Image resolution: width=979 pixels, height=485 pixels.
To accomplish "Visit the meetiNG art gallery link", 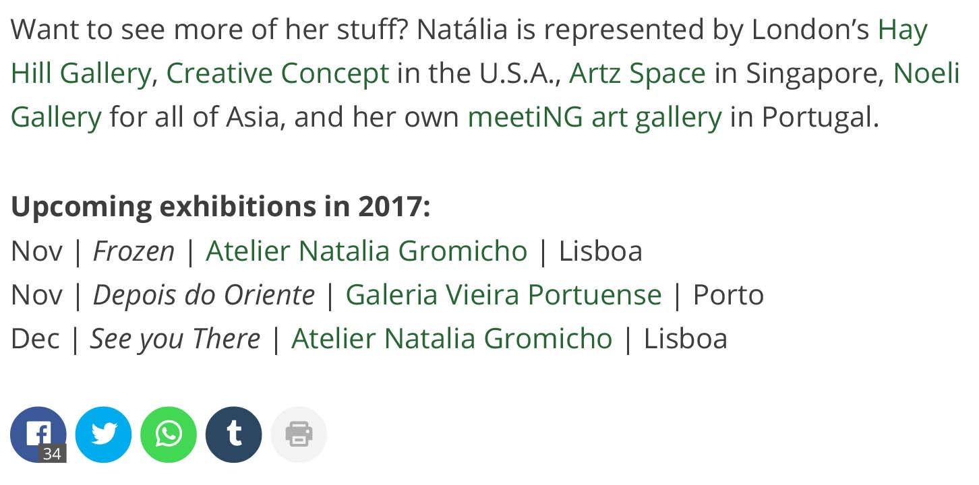I will 595,117.
